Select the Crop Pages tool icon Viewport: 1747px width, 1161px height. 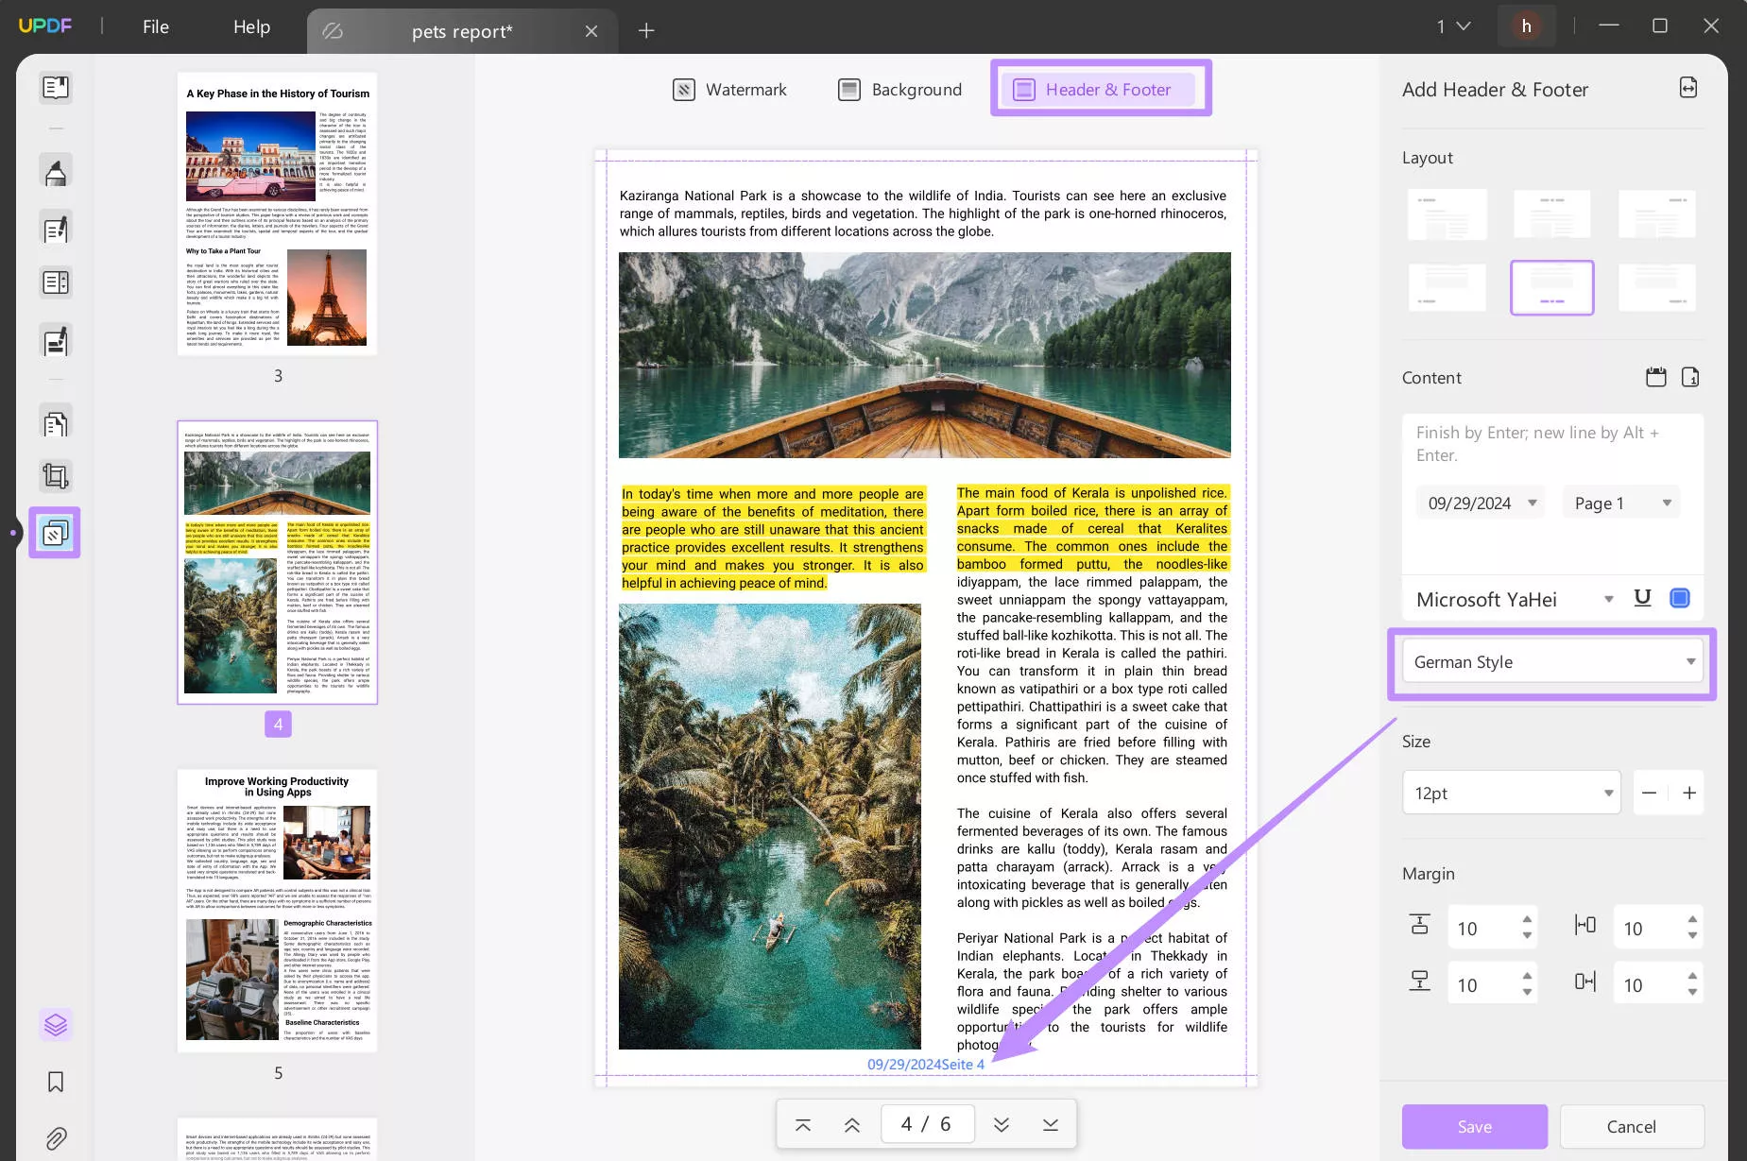click(x=56, y=476)
